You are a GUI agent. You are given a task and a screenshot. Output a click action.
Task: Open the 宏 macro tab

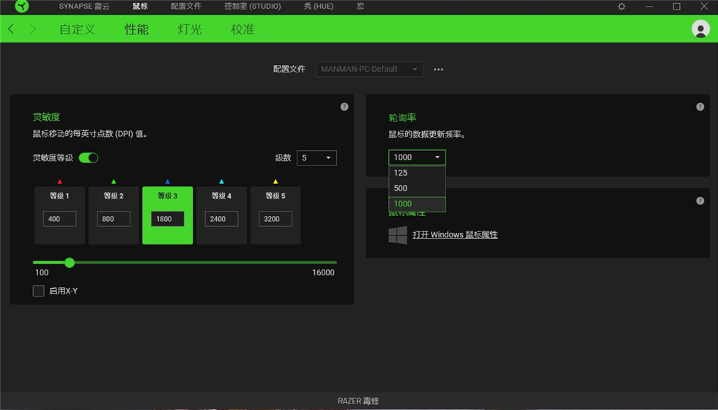click(x=360, y=7)
